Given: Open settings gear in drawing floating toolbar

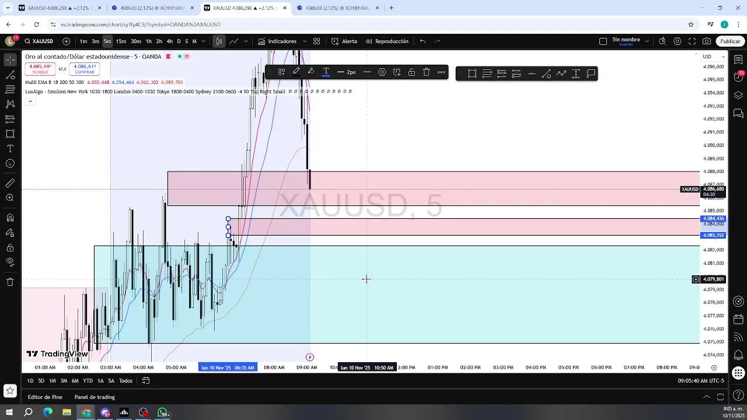Looking at the screenshot, I should [x=382, y=72].
